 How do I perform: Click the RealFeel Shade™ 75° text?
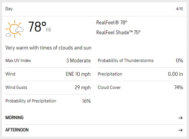[118, 32]
